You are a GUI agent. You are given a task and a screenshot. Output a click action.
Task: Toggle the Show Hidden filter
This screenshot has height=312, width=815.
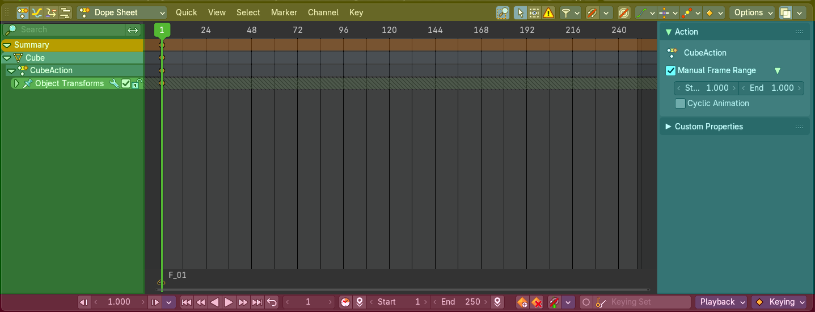click(534, 12)
